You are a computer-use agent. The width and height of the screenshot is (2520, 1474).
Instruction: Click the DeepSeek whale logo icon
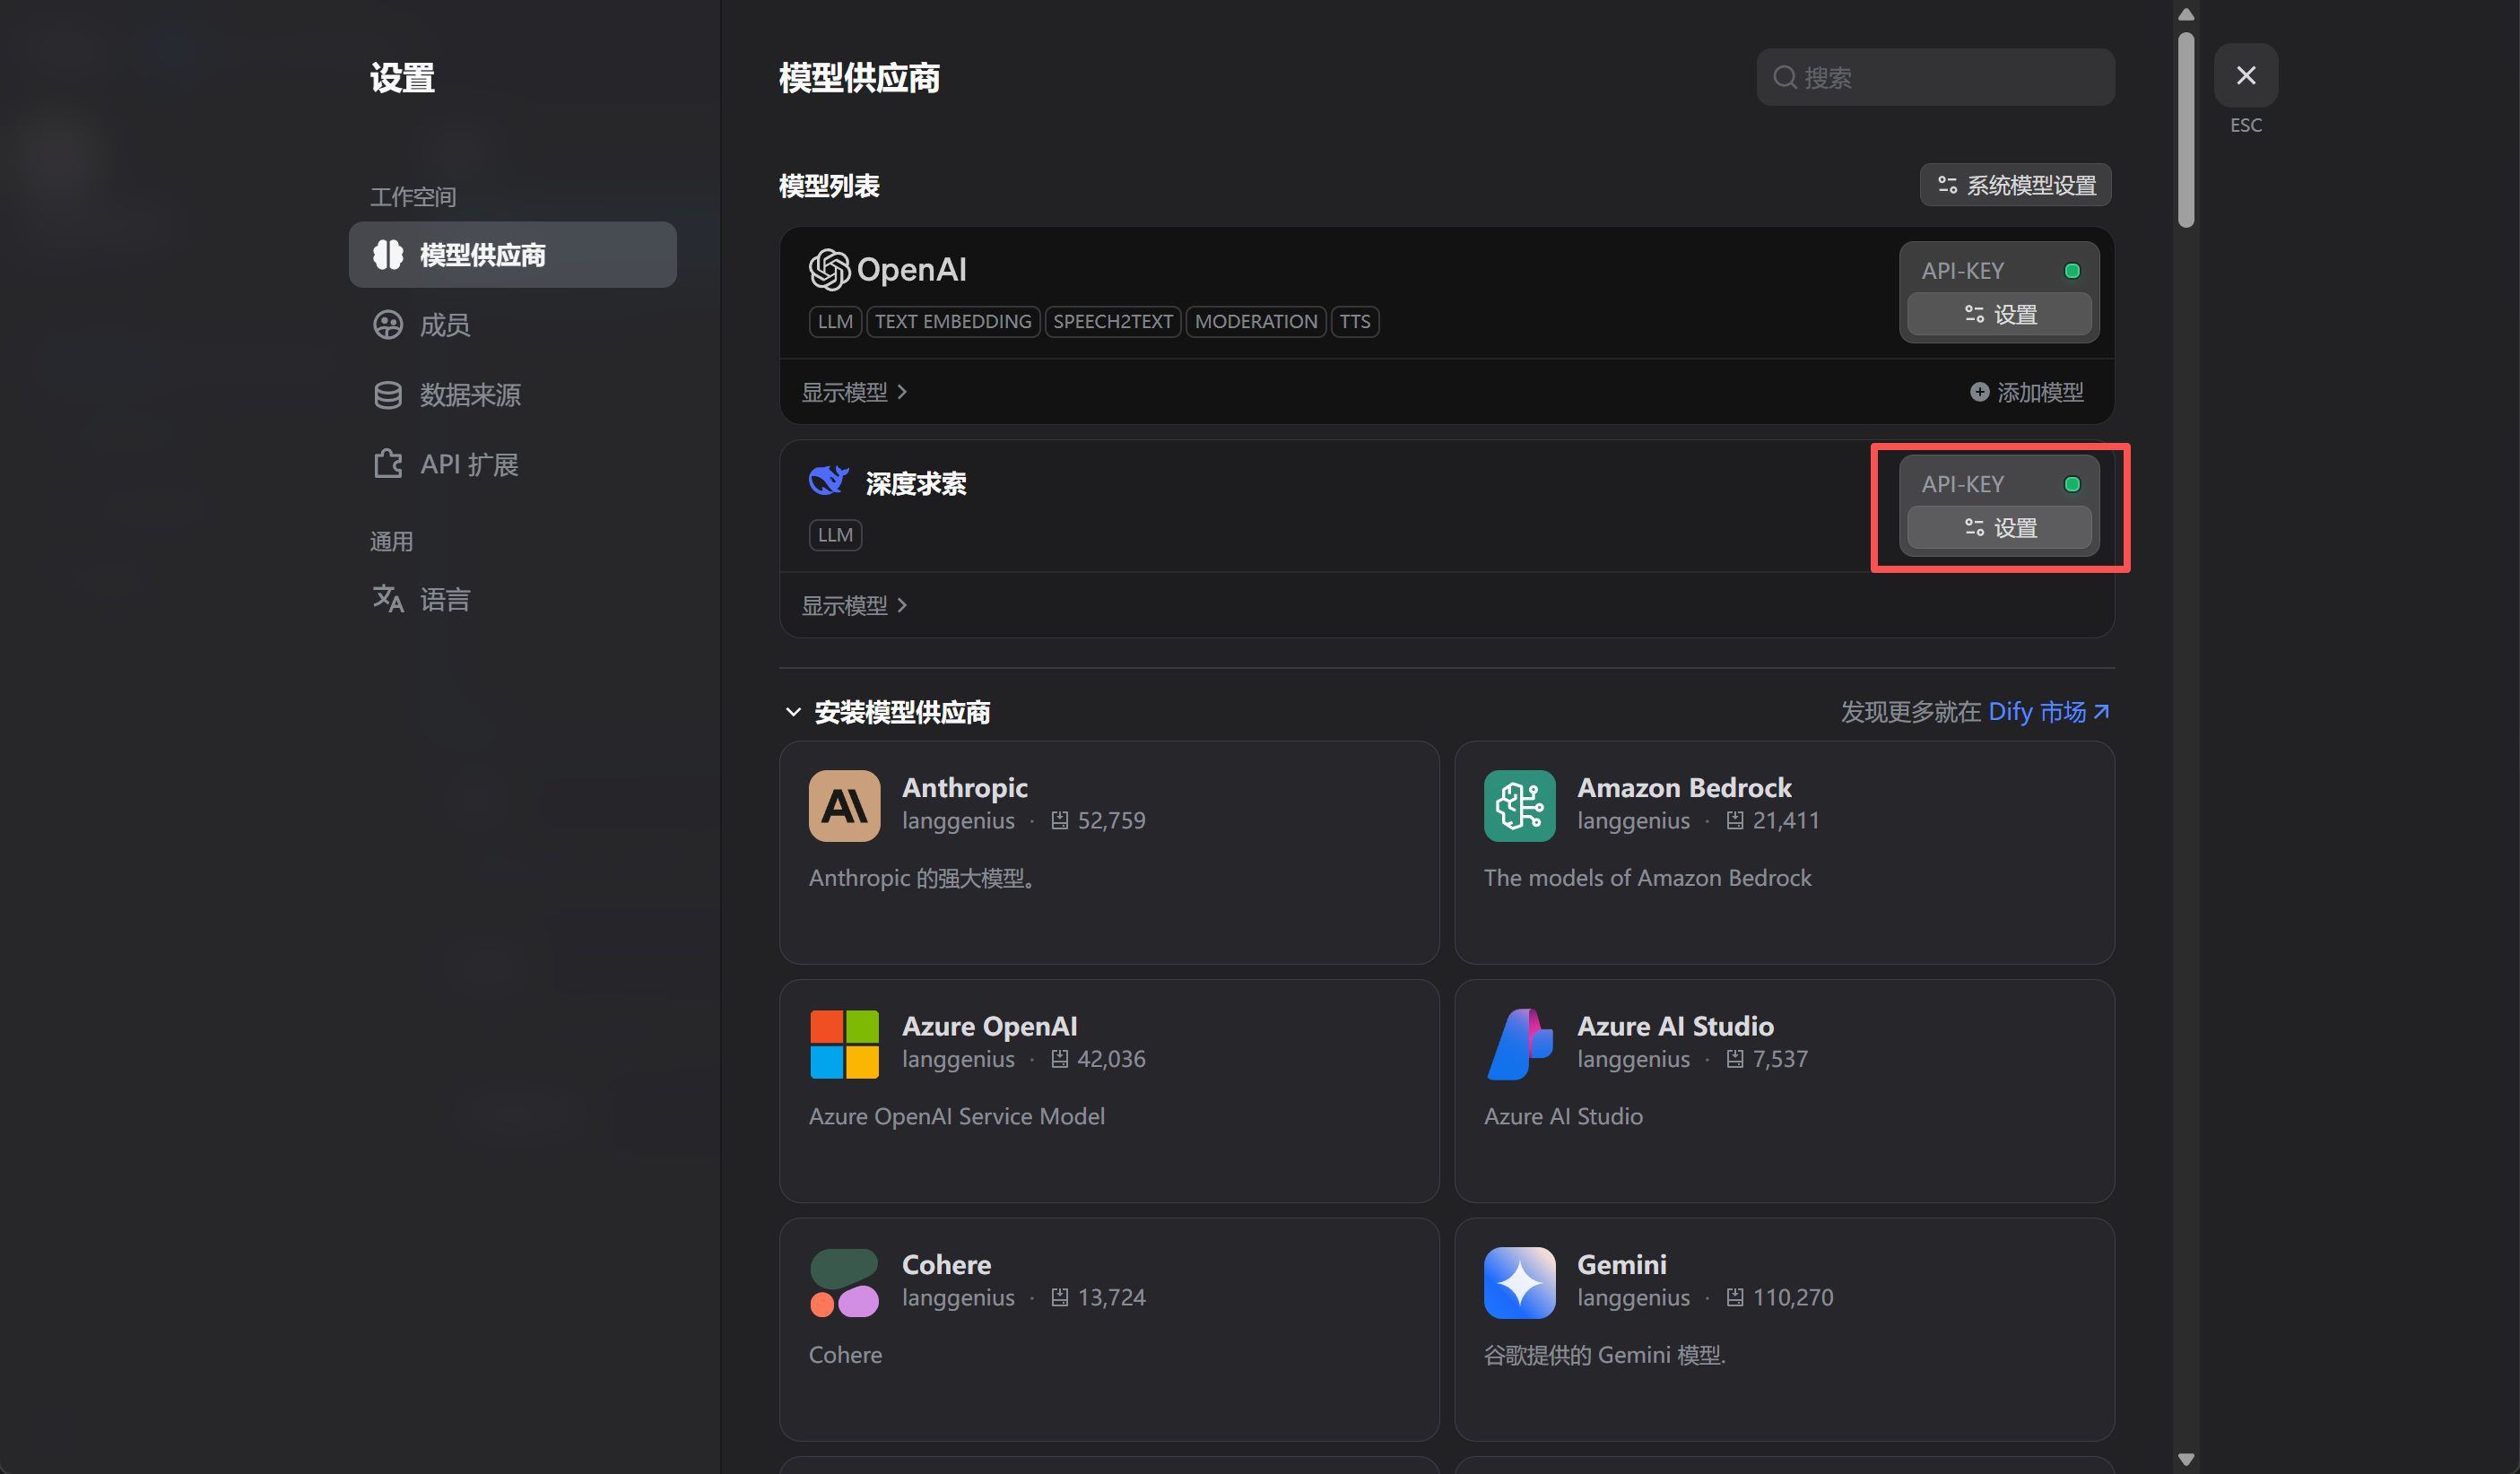tap(828, 481)
